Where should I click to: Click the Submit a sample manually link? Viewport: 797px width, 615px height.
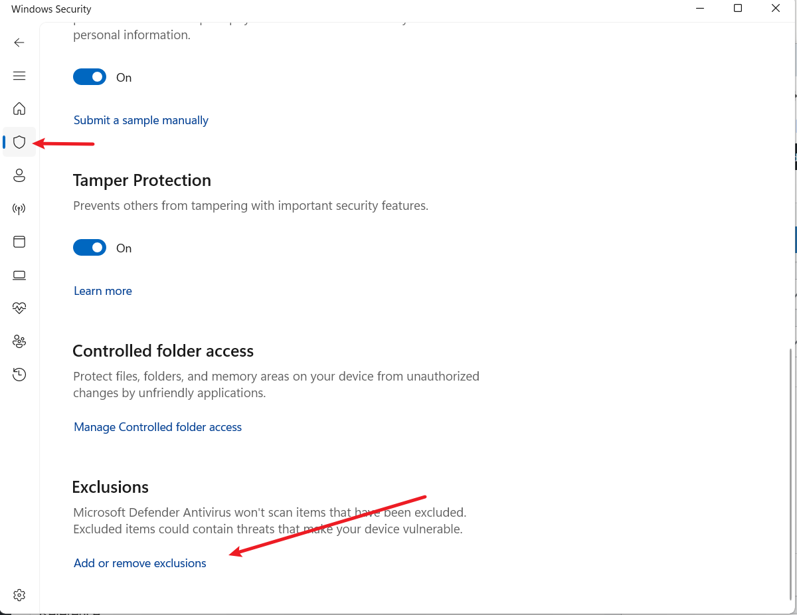pyautogui.click(x=141, y=120)
